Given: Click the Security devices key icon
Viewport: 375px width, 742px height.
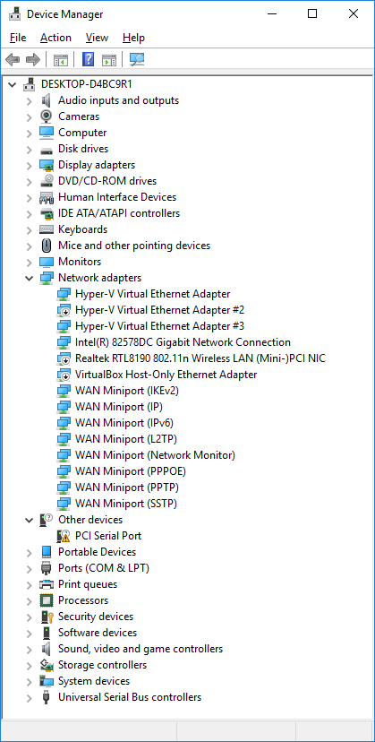Looking at the screenshot, I should [47, 617].
